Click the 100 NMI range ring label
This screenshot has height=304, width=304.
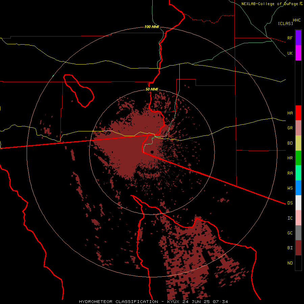pyautogui.click(x=152, y=27)
